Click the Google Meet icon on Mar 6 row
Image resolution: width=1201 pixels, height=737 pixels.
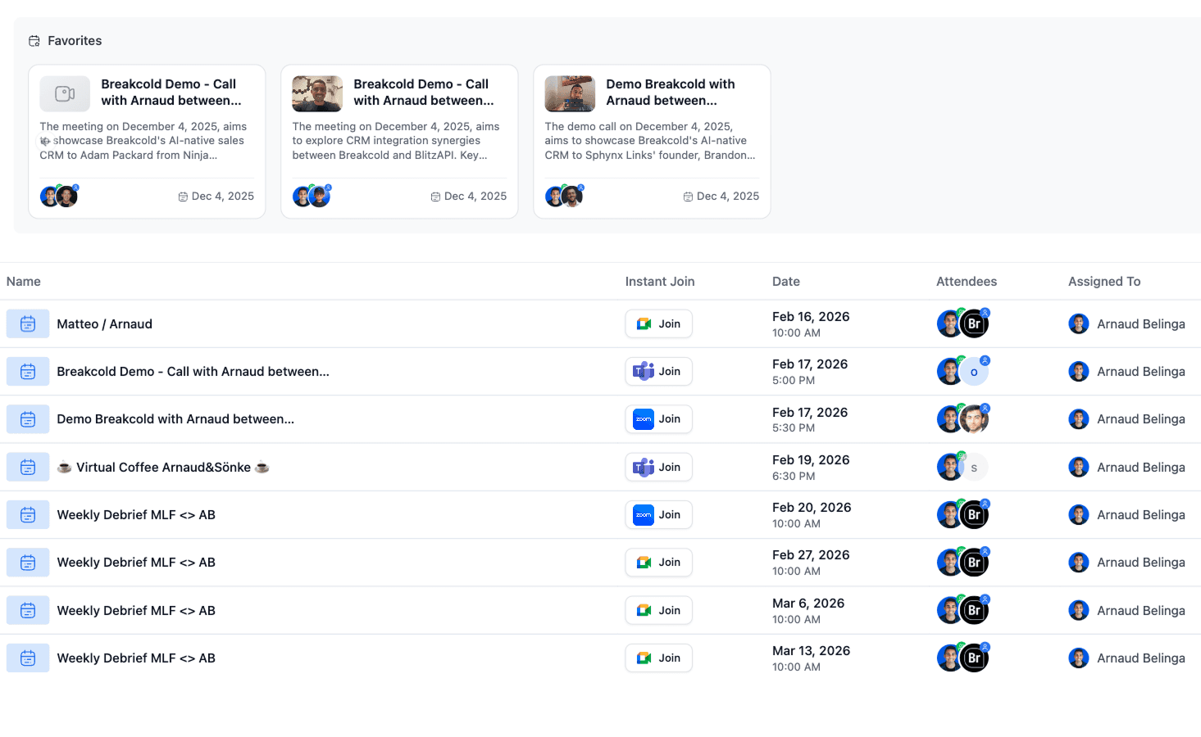(x=643, y=610)
